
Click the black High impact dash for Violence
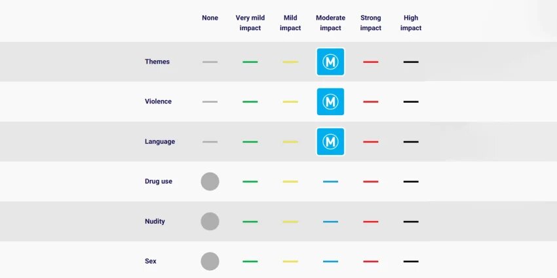411,102
